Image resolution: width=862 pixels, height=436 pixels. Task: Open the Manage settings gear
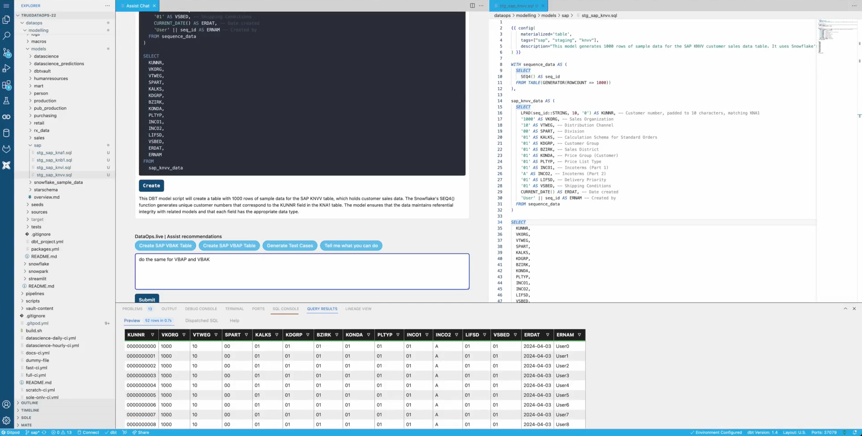point(6,420)
